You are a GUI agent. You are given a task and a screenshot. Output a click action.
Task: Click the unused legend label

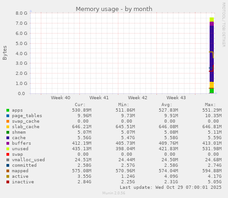(x=20, y=149)
